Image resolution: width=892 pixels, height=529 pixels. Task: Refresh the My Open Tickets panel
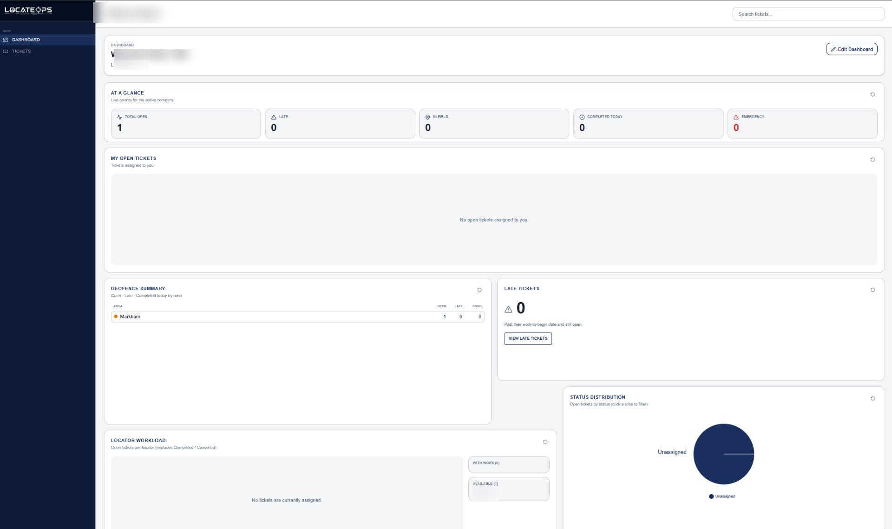tap(872, 159)
